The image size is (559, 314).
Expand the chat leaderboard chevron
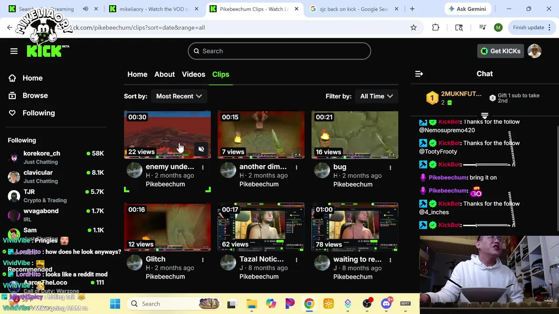coord(484,116)
